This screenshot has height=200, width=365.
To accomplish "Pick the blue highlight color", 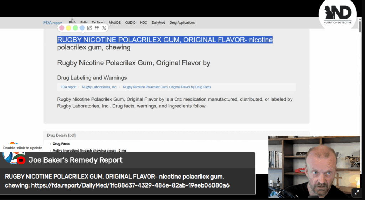I will coord(82,28).
